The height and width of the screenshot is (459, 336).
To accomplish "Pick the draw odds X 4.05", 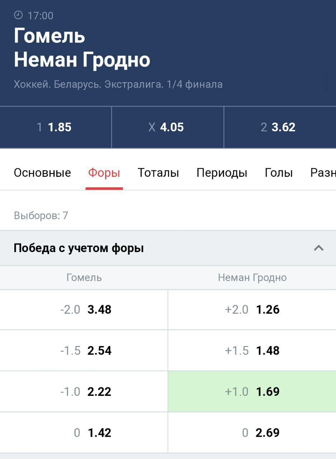I will (x=167, y=127).
